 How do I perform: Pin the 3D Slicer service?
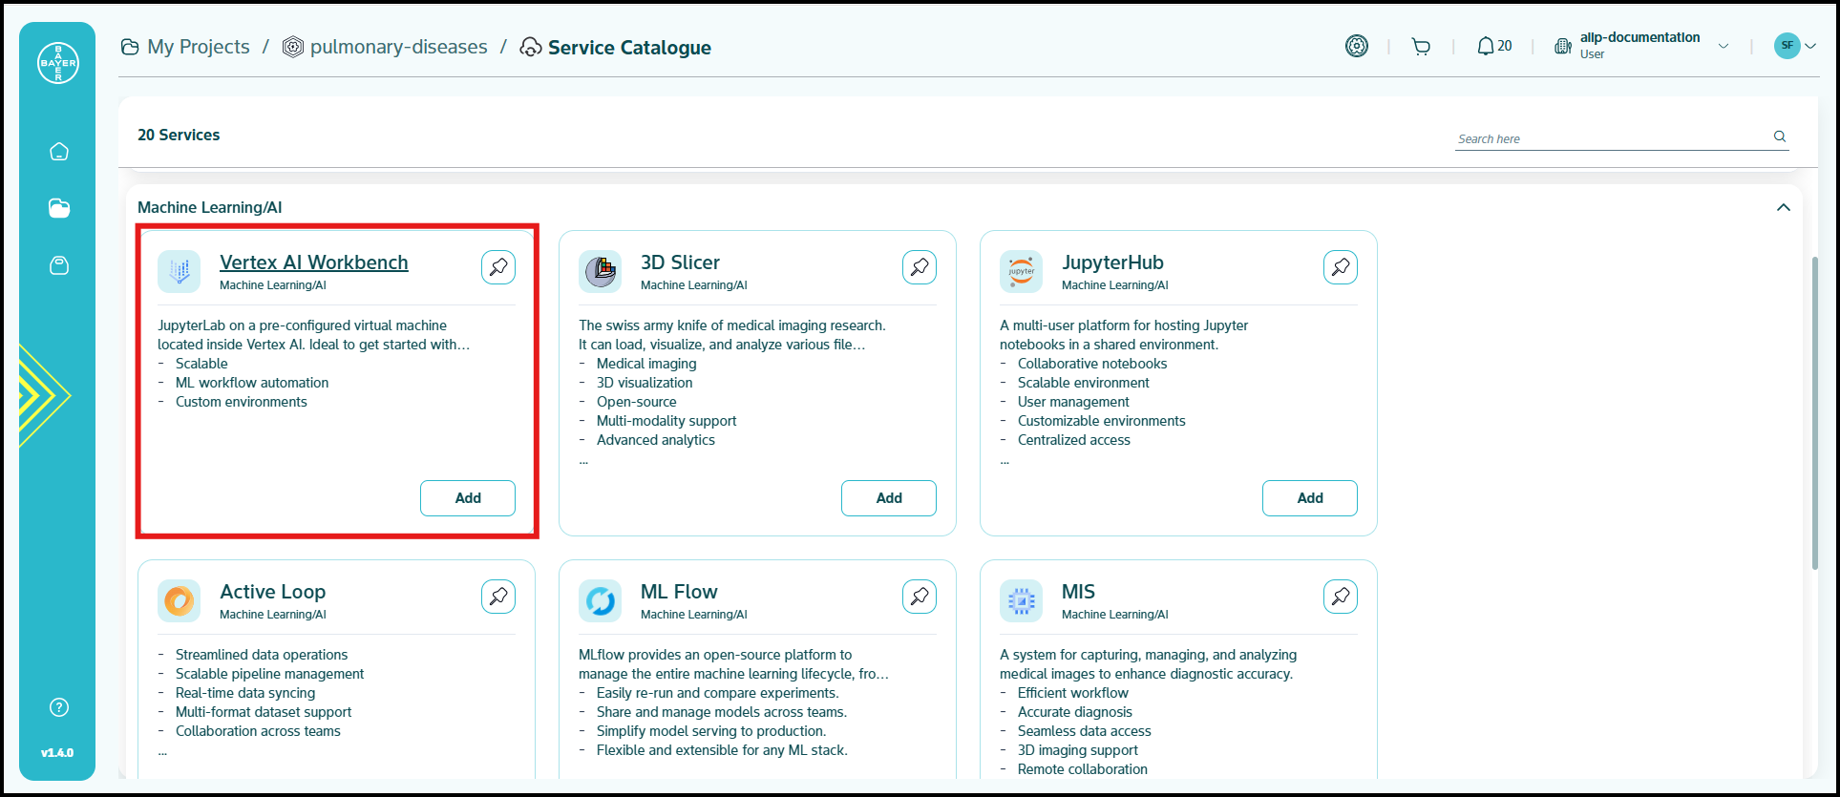(920, 267)
